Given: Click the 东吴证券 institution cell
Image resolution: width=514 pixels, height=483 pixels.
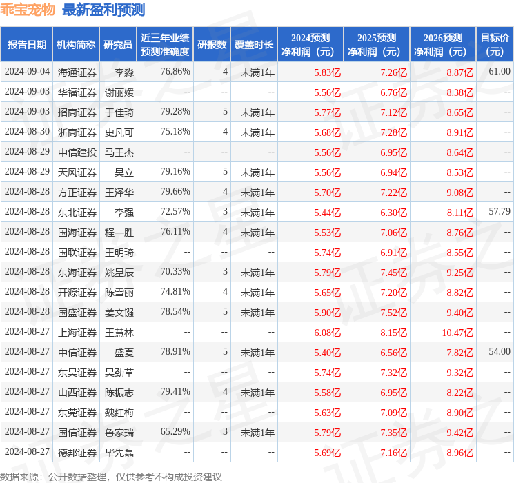Looking at the screenshot, I should [x=77, y=372].
